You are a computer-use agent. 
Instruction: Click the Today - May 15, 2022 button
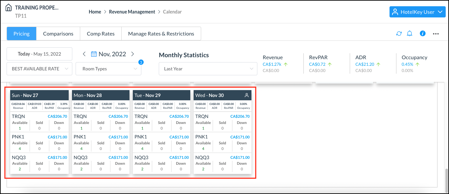39,54
